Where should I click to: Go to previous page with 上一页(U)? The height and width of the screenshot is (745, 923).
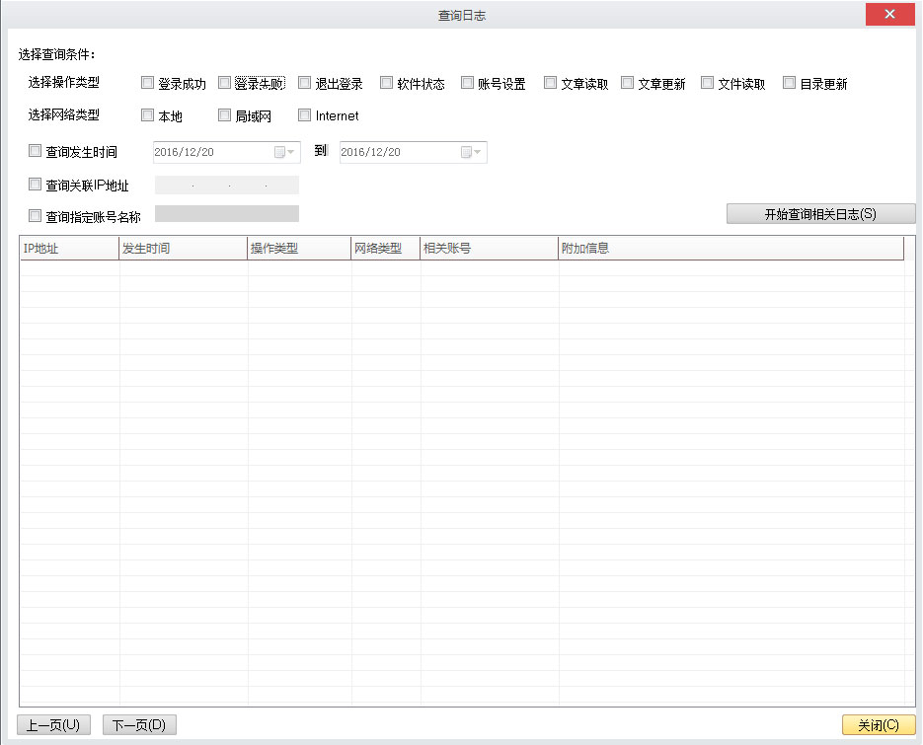(x=54, y=725)
